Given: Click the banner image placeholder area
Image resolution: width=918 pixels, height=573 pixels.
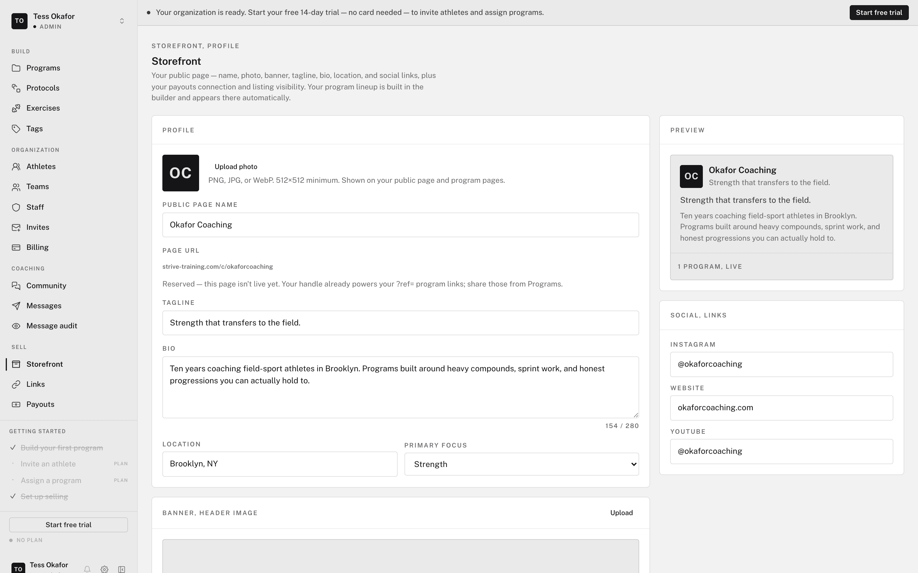Looking at the screenshot, I should (x=400, y=556).
